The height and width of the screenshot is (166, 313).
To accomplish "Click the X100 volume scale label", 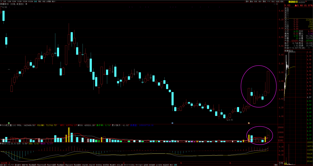I will [x=280, y=141].
